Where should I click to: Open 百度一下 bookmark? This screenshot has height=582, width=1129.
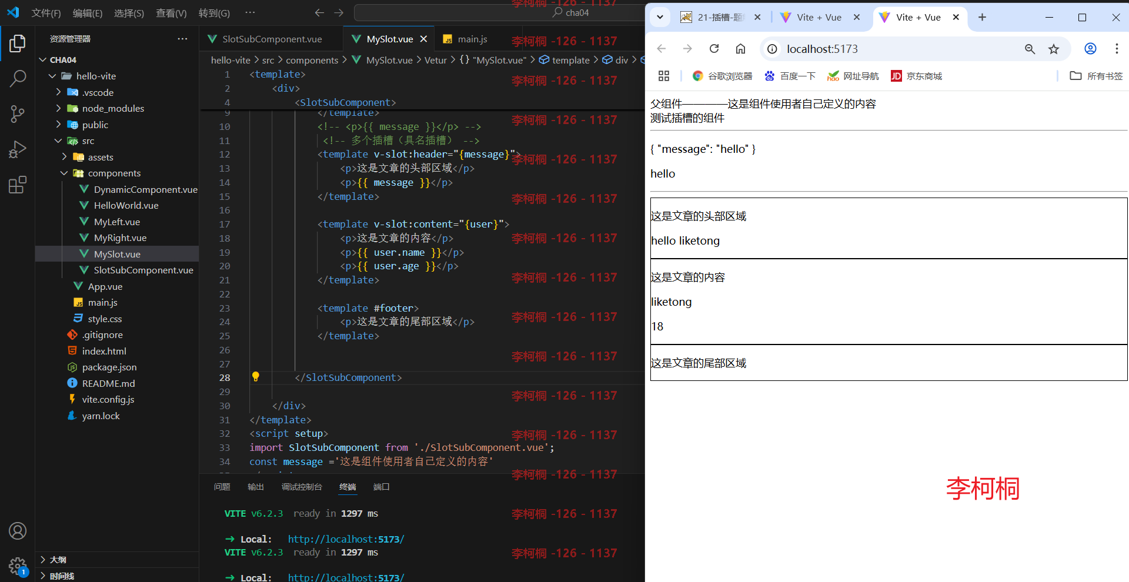[790, 76]
